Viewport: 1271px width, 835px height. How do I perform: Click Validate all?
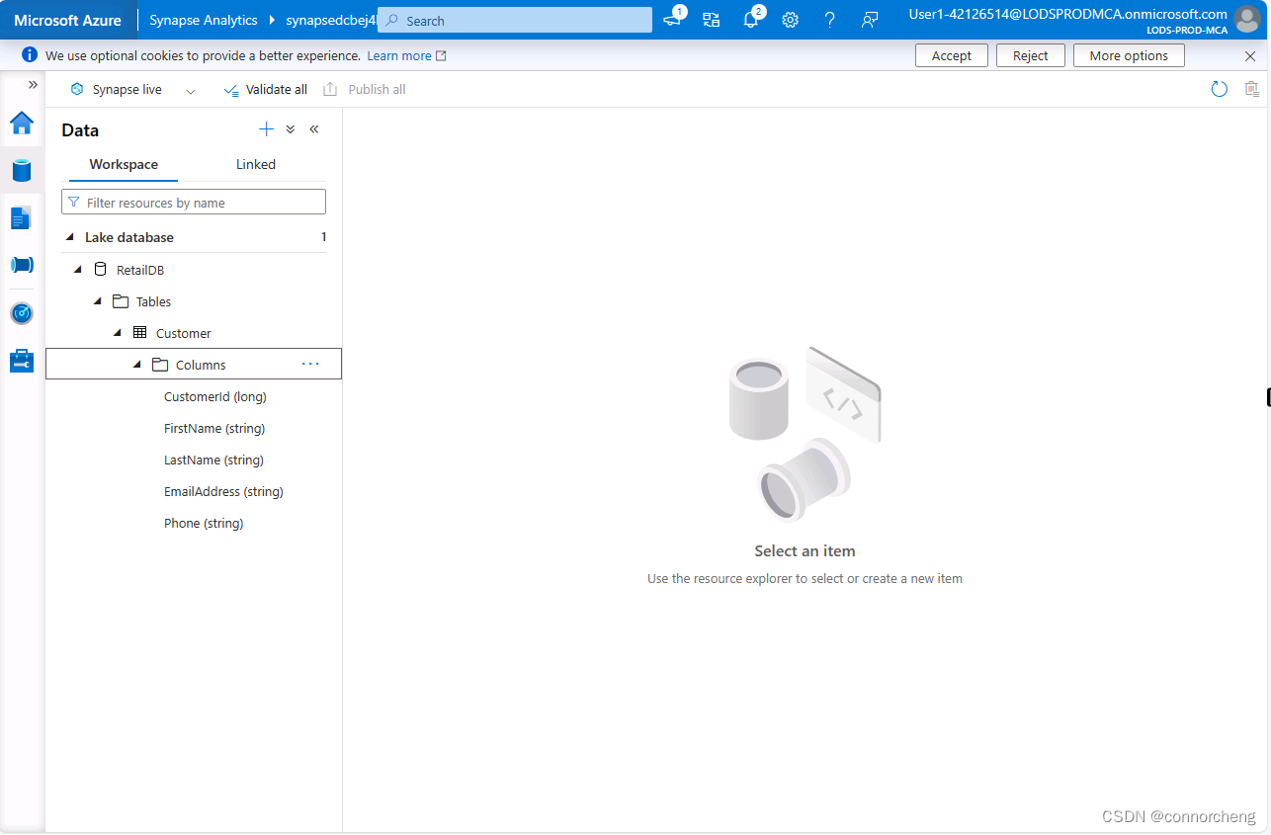tap(266, 89)
